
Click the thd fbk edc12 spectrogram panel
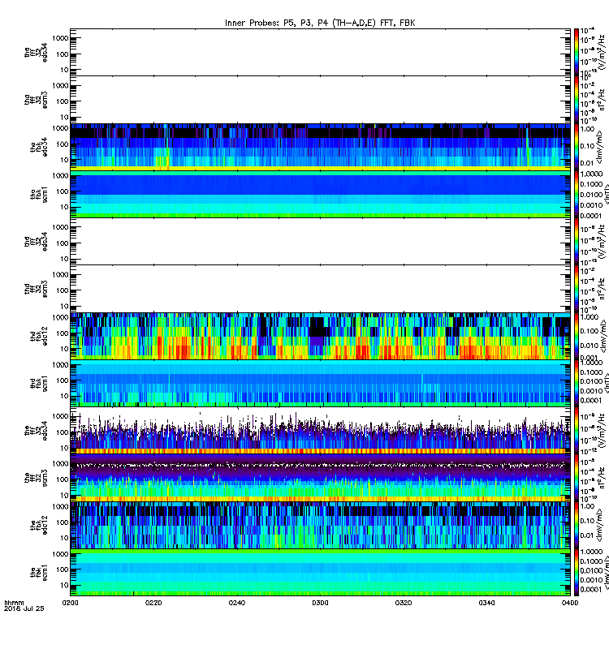320,336
